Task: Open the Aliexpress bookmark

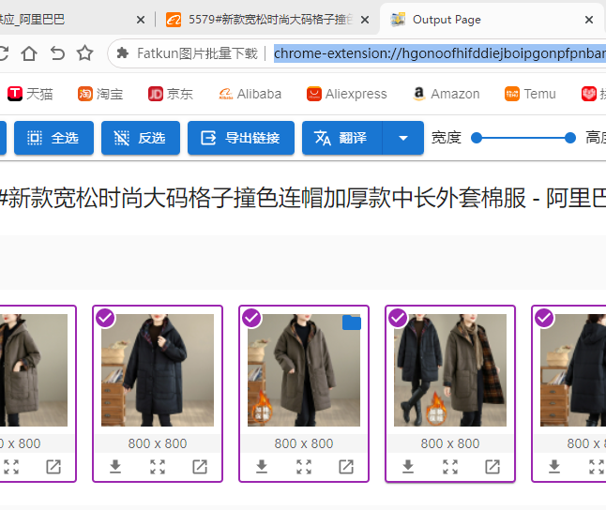Action: point(347,94)
